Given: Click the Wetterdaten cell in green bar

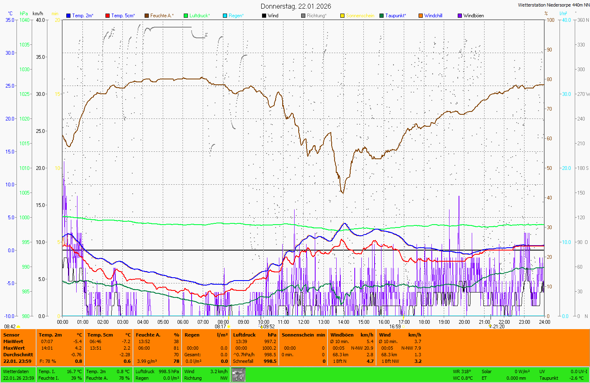Looking at the screenshot, I should point(16,371).
